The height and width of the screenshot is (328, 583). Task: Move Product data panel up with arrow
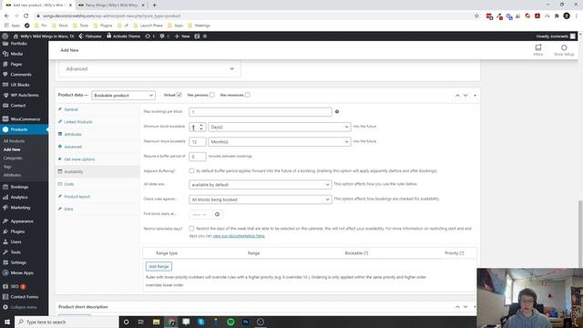point(457,96)
